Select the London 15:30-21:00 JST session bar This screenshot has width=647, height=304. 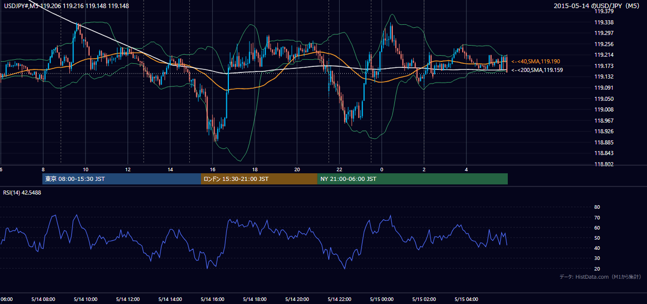click(x=259, y=179)
